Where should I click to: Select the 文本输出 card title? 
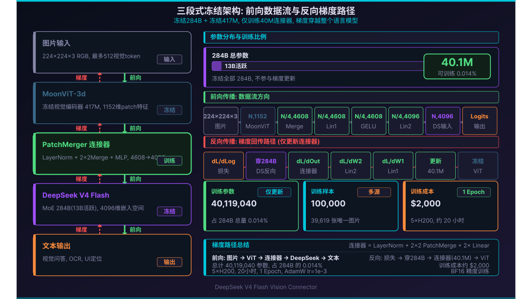[56, 246]
